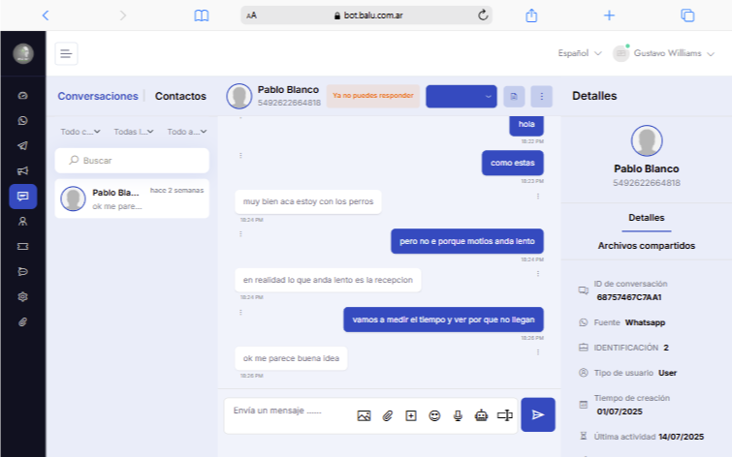Open the WhatsApp section in the sidebar
The width and height of the screenshot is (732, 457).
coord(22,121)
